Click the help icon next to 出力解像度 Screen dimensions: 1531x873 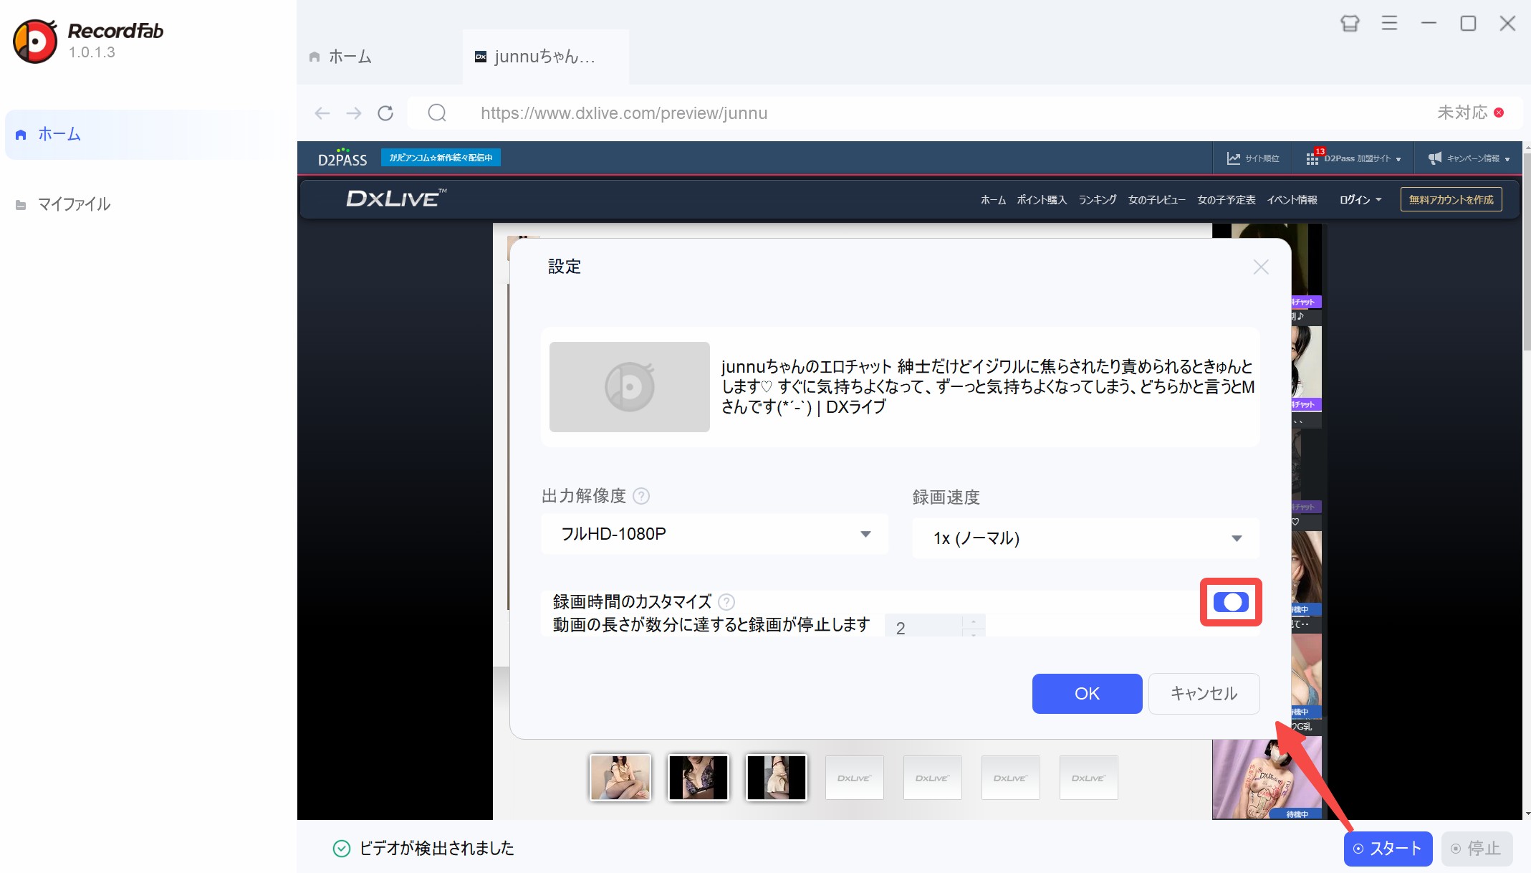(642, 496)
